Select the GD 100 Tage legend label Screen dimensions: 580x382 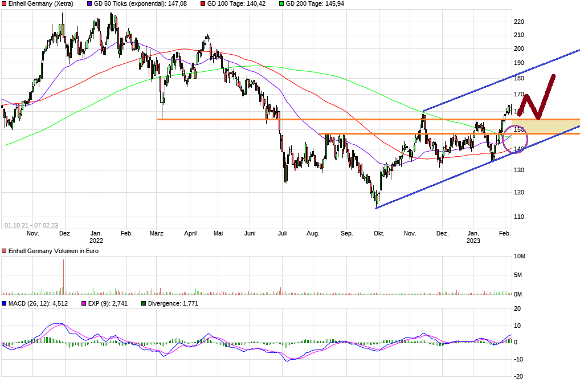point(222,3)
